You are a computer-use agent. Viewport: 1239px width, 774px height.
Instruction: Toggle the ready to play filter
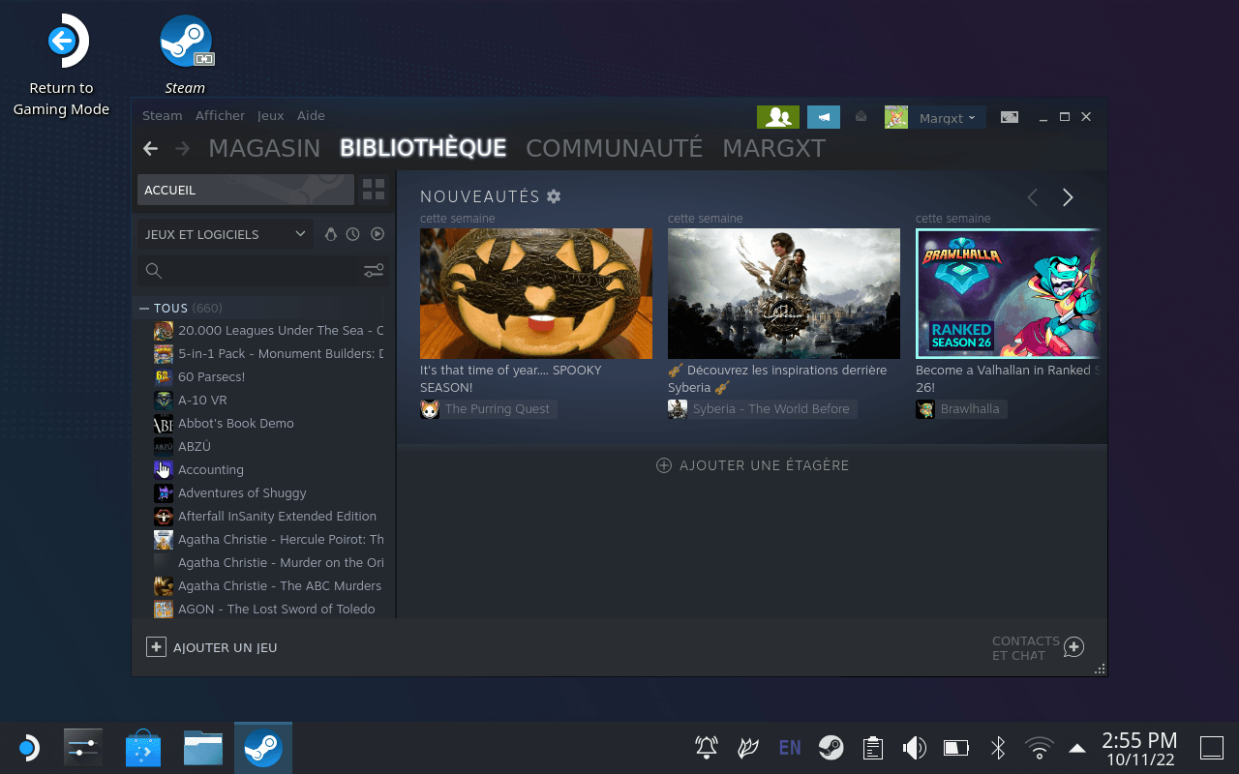coord(378,234)
